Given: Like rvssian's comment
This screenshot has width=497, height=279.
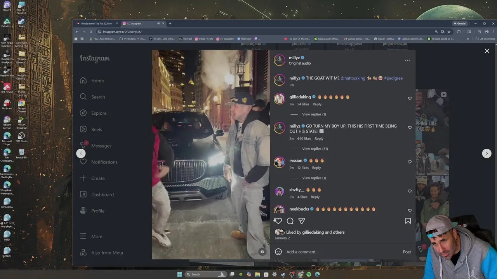Looking at the screenshot, I should click(410, 162).
